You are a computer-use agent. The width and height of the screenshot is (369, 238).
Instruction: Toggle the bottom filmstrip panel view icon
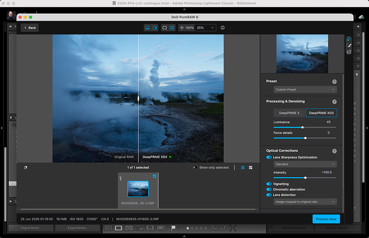147,28
